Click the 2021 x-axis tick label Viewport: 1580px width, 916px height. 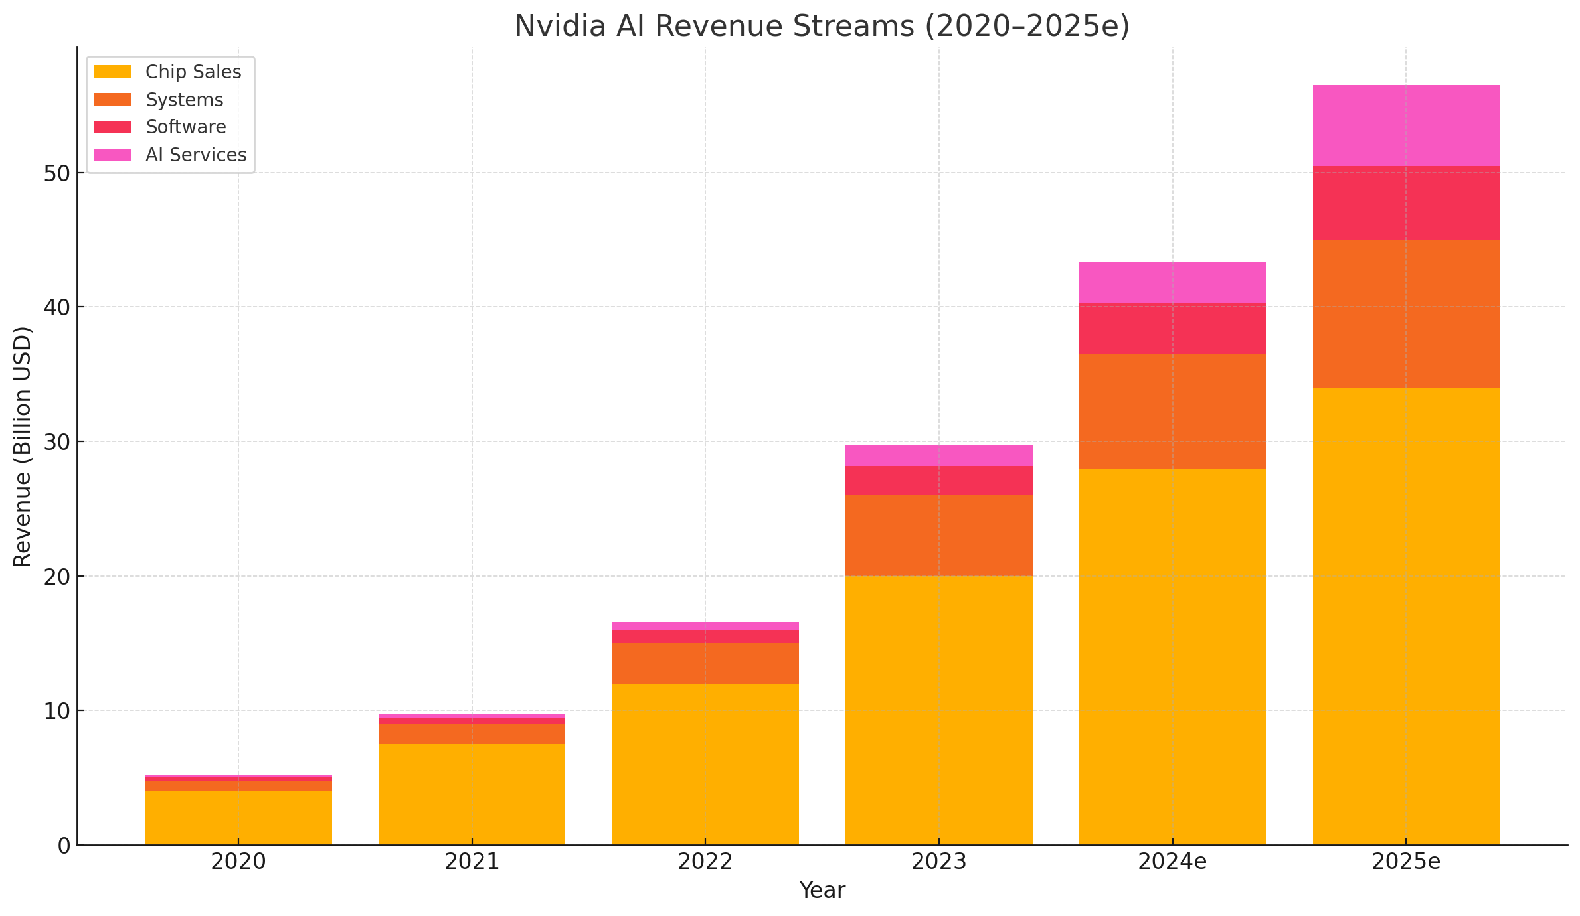tap(472, 862)
